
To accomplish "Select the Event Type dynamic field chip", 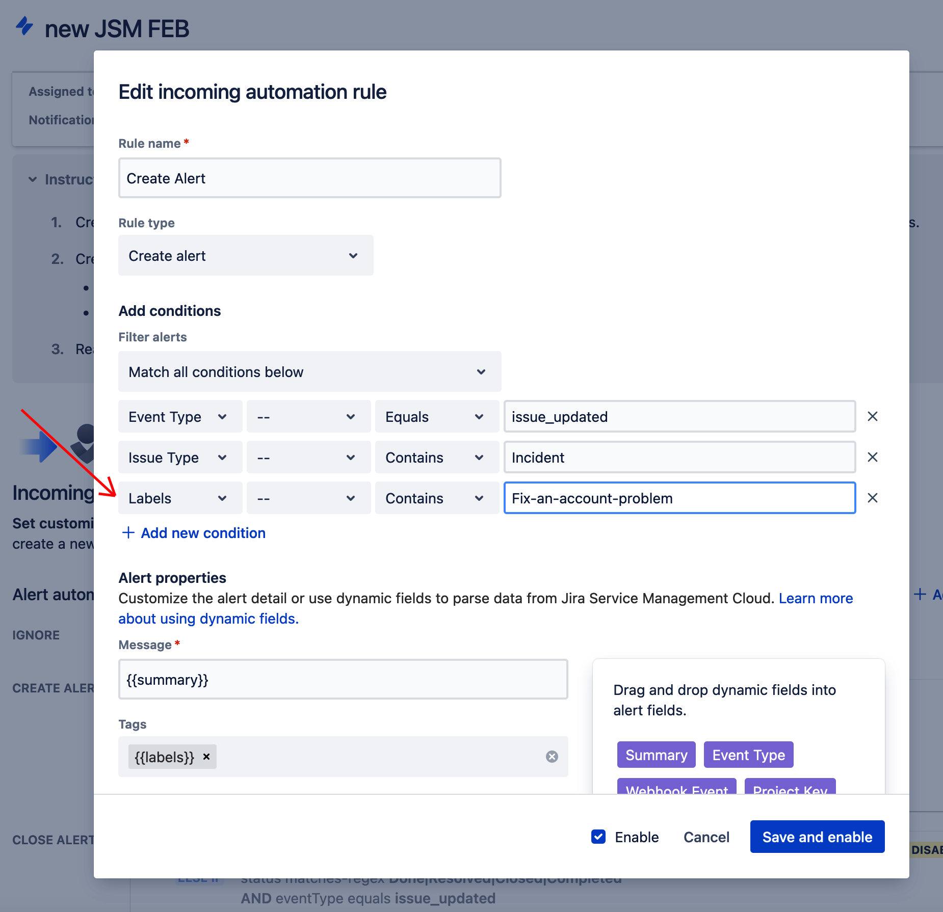I will coord(748,755).
